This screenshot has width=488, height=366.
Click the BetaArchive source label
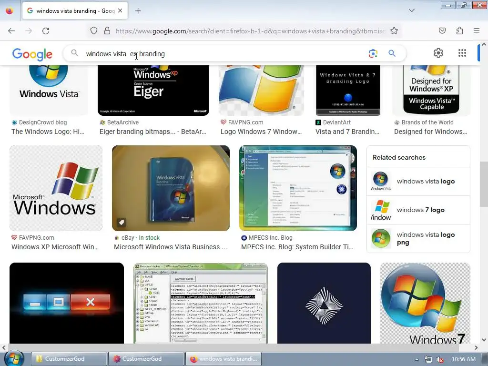123,122
